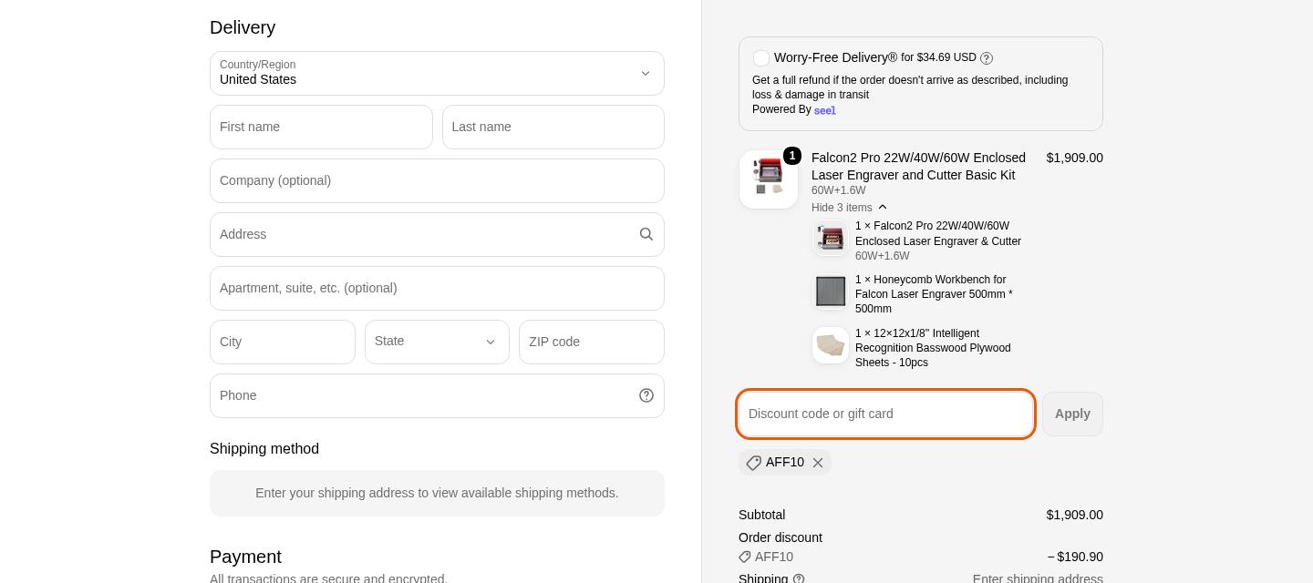Click the Shipping help question icon
The height and width of the screenshot is (583, 1313).
point(799,578)
